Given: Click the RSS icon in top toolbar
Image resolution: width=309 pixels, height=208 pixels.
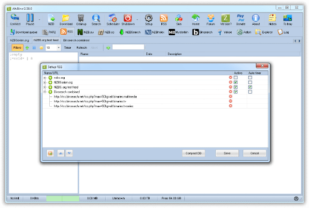Looking at the screenshot, I should click(164, 20).
